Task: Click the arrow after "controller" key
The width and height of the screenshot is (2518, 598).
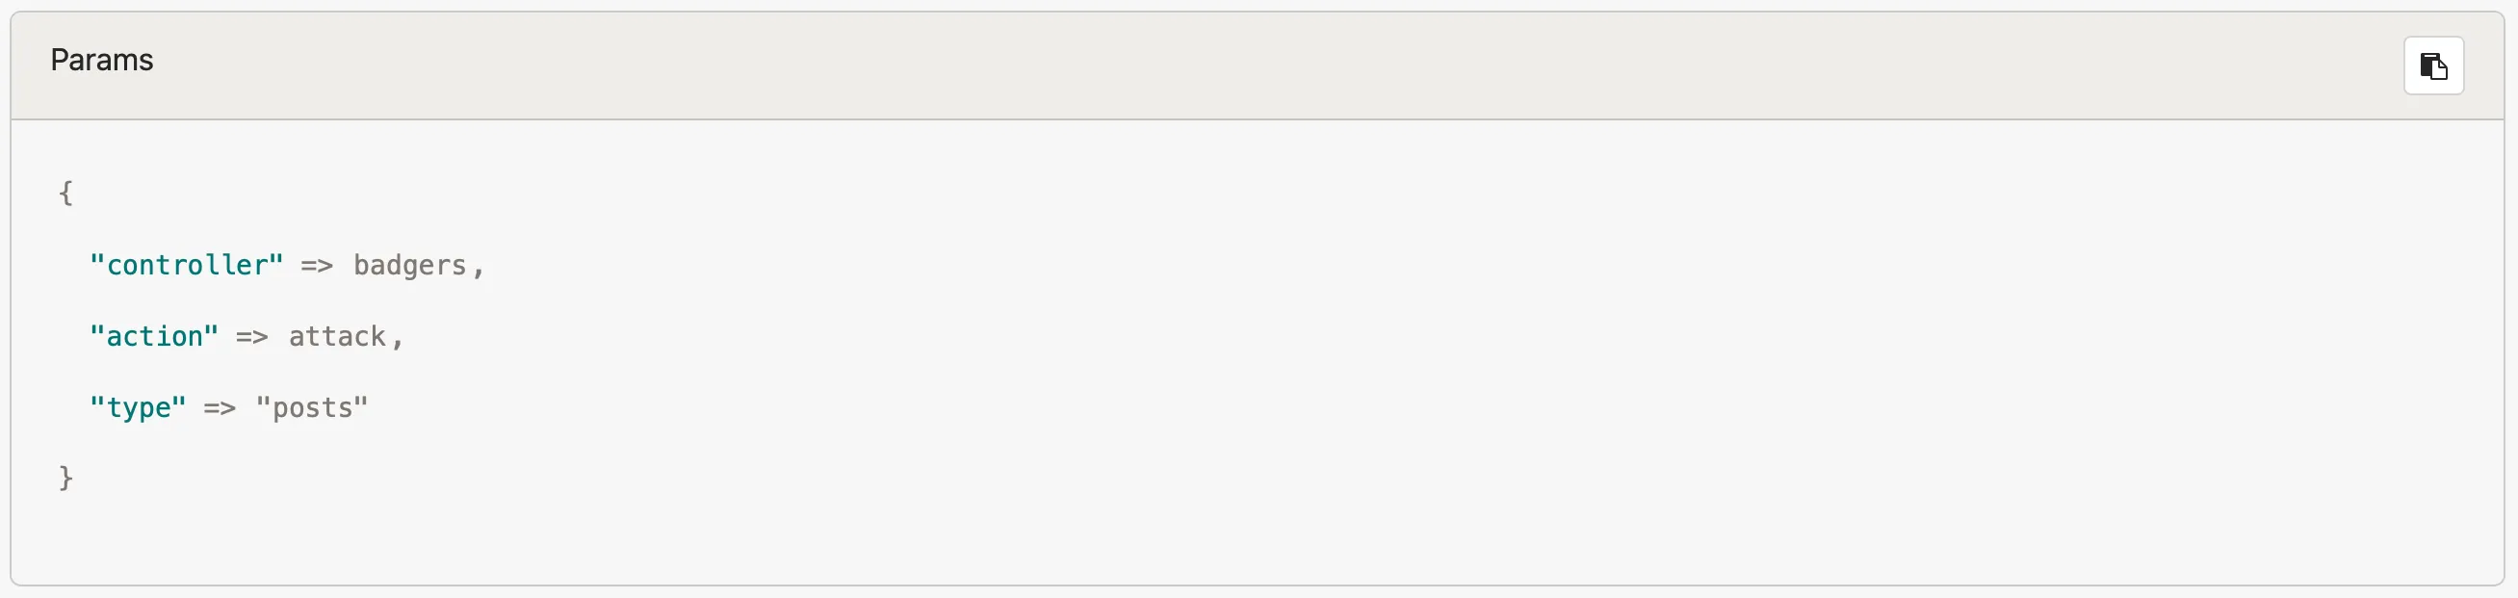Action: click(317, 265)
